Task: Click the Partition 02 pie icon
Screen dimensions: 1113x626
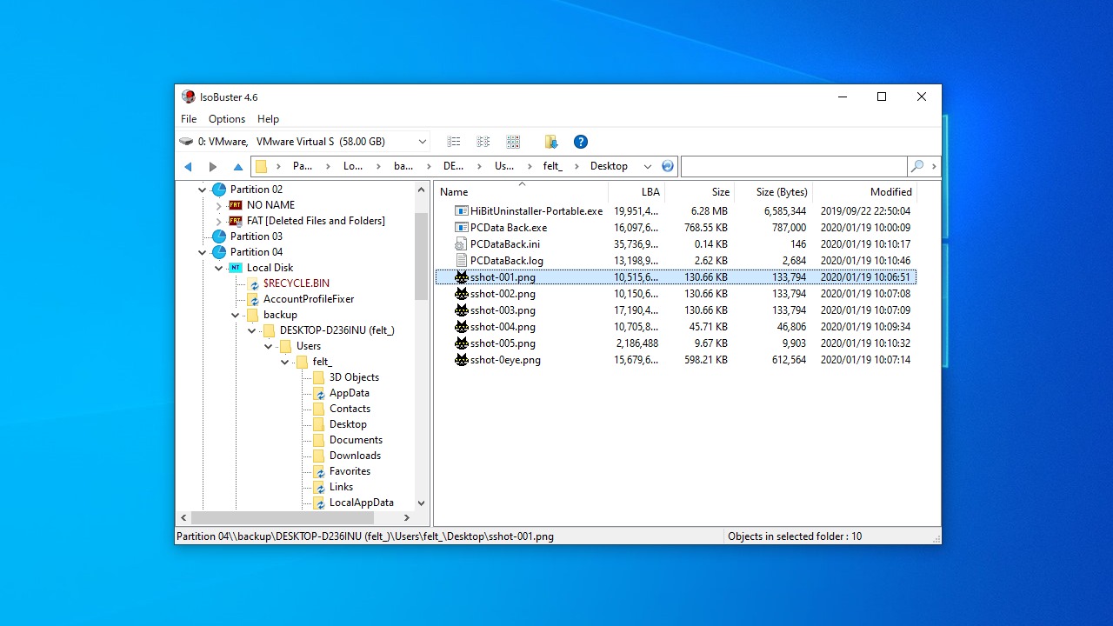Action: 219,190
